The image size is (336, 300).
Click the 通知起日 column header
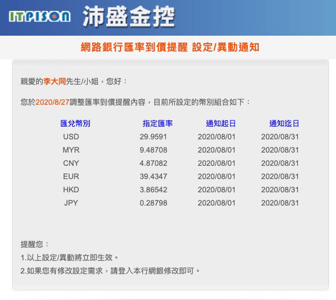(221, 123)
